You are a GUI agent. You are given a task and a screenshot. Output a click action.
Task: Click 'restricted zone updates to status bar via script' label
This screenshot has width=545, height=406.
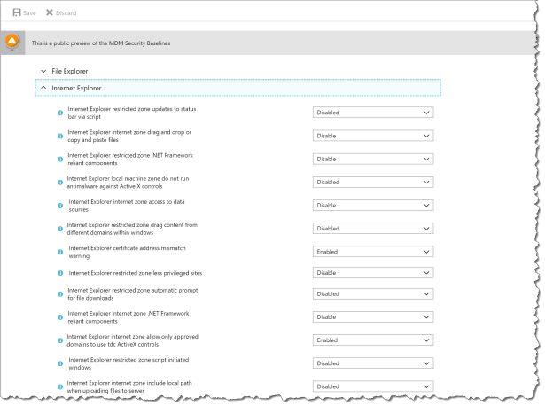(132, 113)
